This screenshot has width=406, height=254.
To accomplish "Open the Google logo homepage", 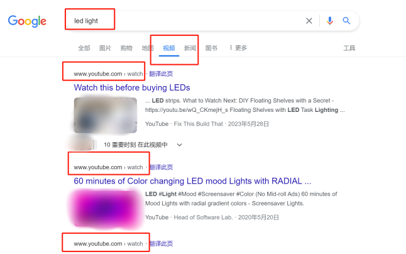I will click(x=27, y=21).
